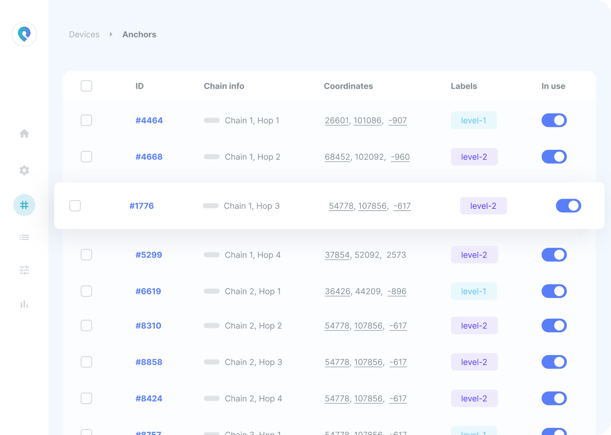Click the Coordinates column header
The width and height of the screenshot is (611, 435).
pos(349,86)
